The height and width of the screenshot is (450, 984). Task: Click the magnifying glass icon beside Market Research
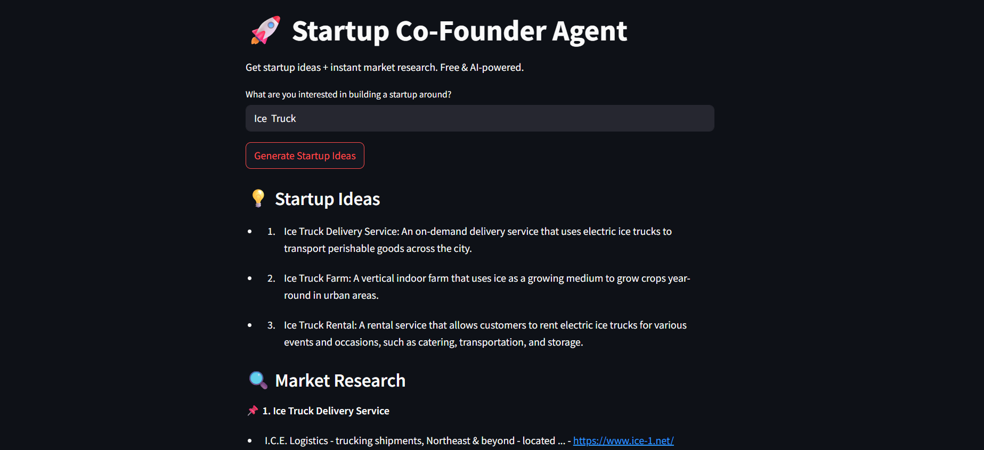[x=258, y=380]
